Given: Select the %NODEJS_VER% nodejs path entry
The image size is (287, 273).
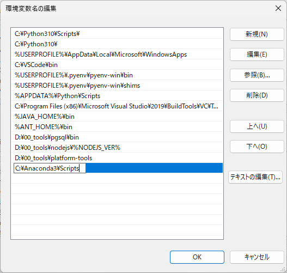Looking at the screenshot, I should click(x=117, y=147).
